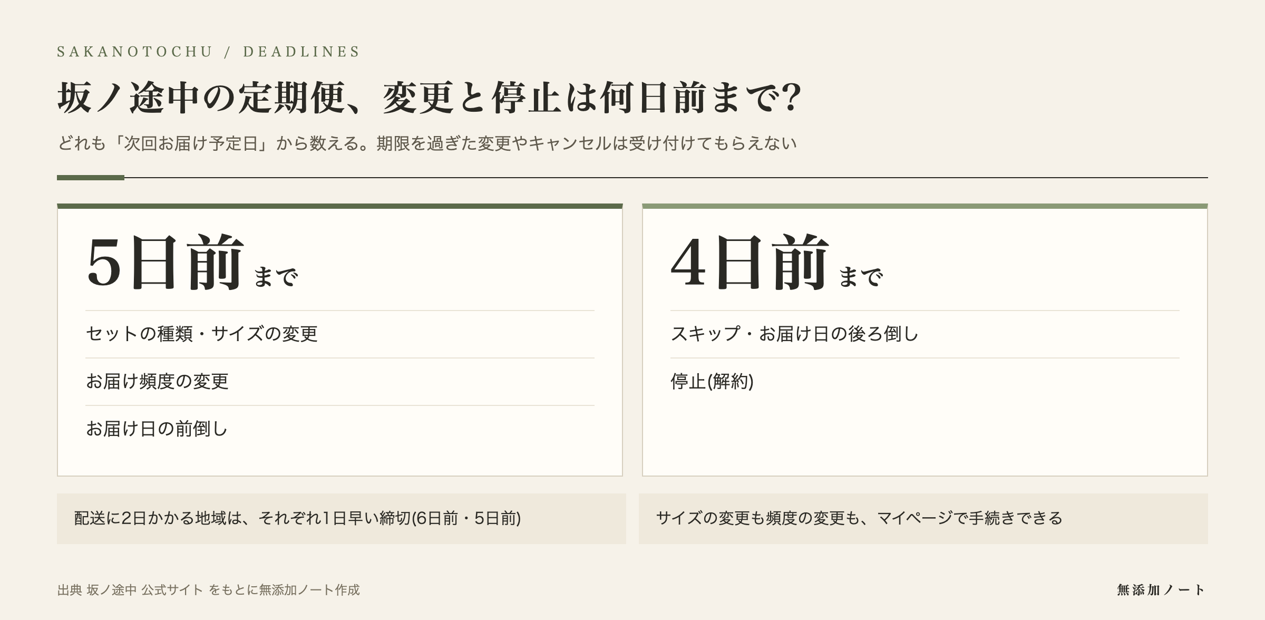Select the row お届け日の前倒し
The height and width of the screenshot is (620, 1265).
(340, 429)
